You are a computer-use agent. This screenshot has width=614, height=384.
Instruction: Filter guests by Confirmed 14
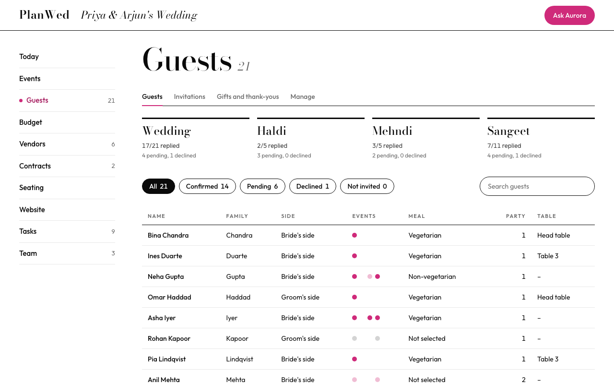click(x=207, y=186)
